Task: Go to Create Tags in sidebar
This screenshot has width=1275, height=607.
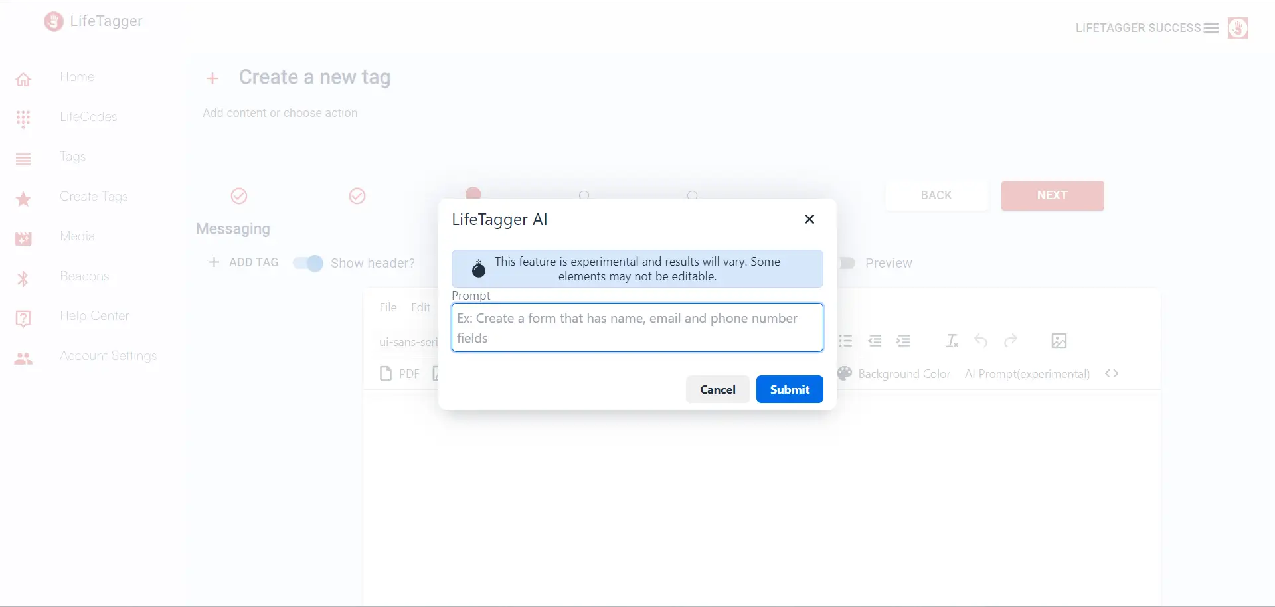Action: click(x=94, y=197)
